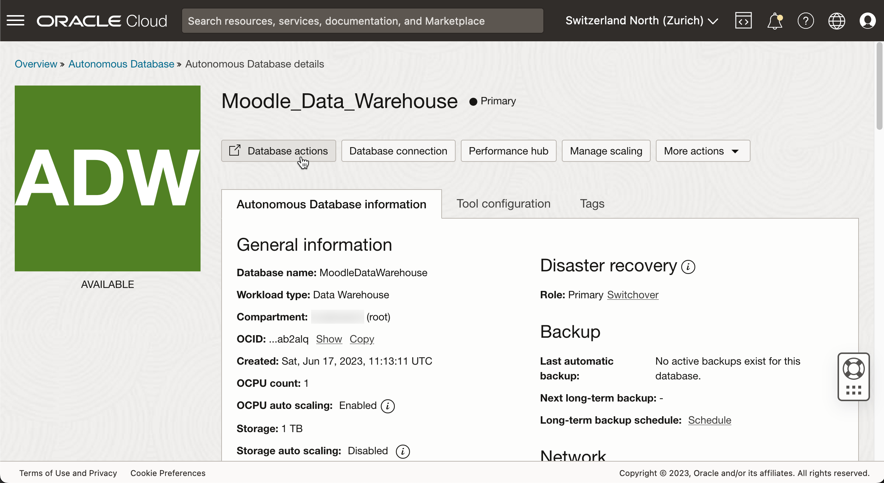Open the user profile avatar icon

click(x=867, y=21)
